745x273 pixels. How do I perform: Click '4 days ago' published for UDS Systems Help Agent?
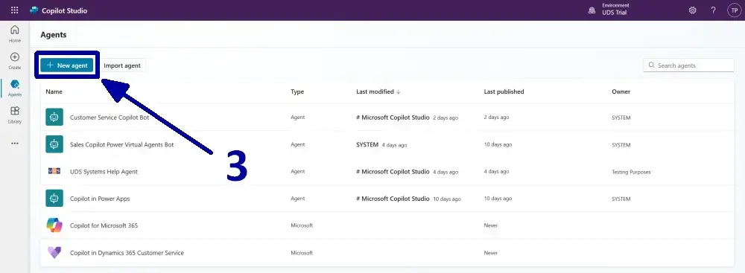(496, 172)
